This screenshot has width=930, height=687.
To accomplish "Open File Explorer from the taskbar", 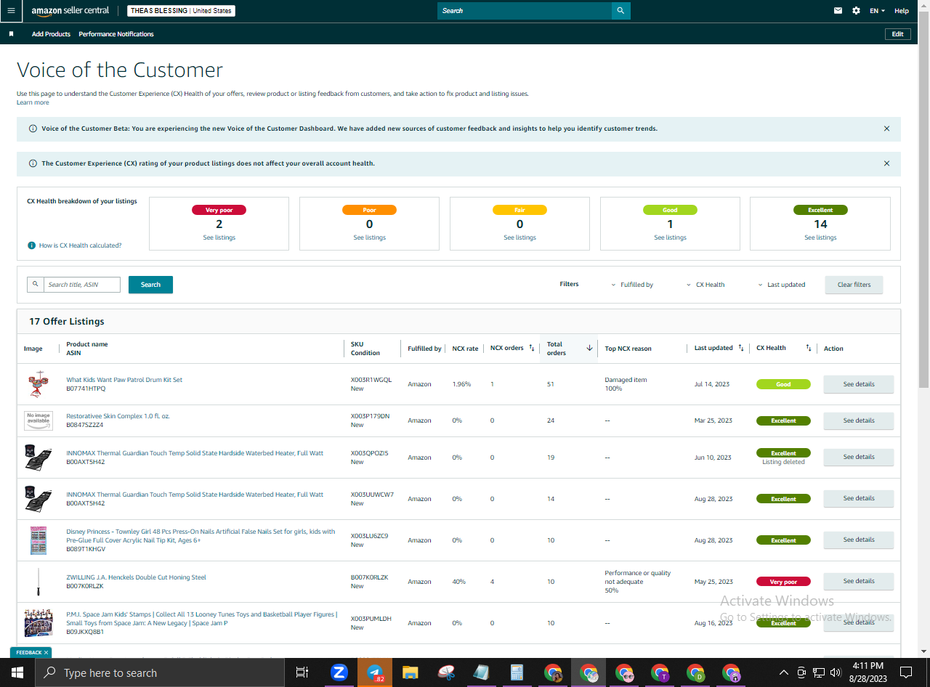I will [x=411, y=672].
